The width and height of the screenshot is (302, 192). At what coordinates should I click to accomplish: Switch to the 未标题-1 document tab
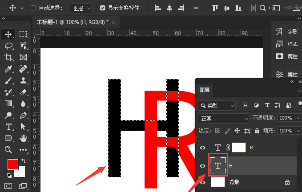coord(72,22)
